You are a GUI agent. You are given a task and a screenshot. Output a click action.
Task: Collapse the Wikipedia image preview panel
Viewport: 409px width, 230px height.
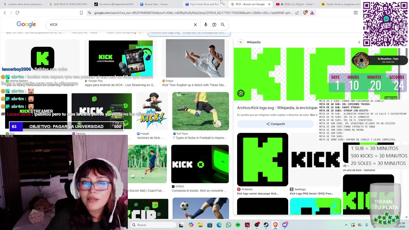click(x=359, y=42)
